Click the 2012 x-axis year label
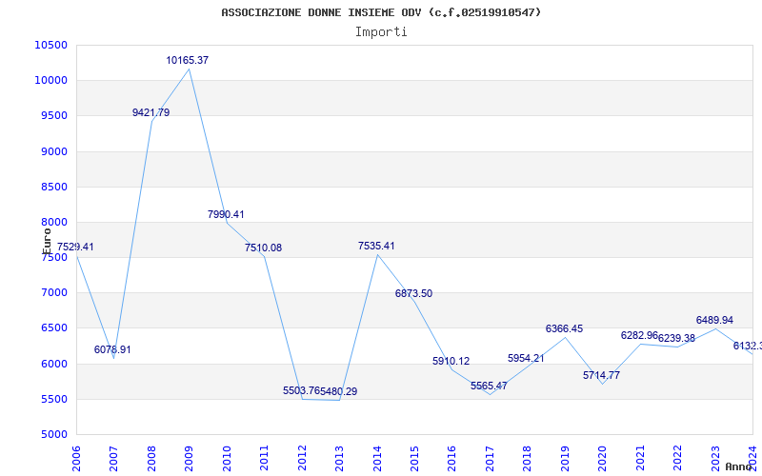Image resolution: width=762 pixels, height=476 pixels. click(302, 458)
